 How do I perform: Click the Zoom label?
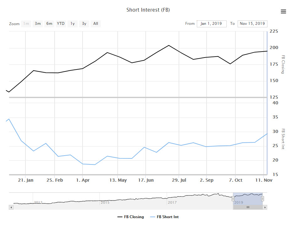14,24
